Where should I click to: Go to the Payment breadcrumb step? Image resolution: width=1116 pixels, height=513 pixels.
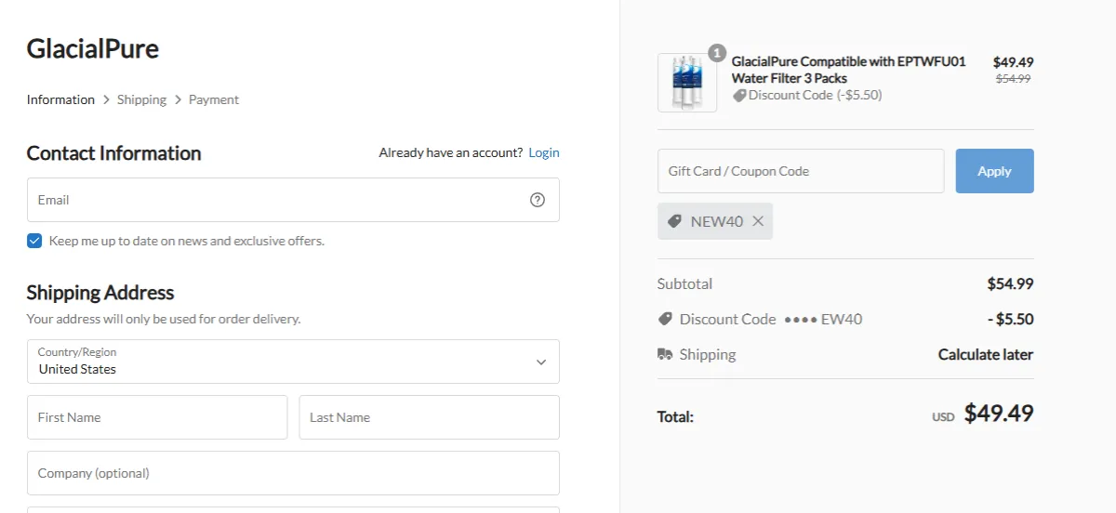point(214,99)
